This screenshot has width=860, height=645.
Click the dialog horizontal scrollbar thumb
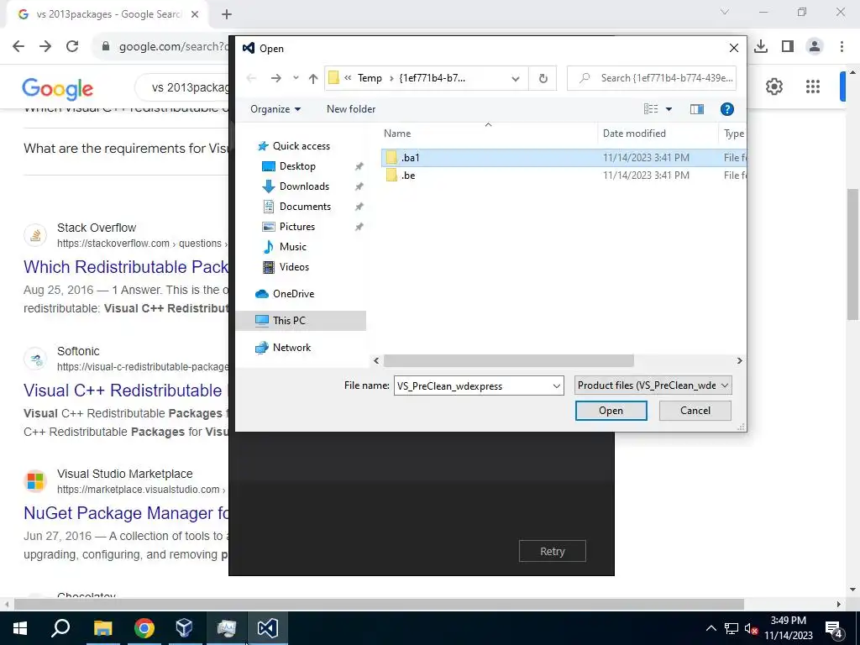pos(508,361)
